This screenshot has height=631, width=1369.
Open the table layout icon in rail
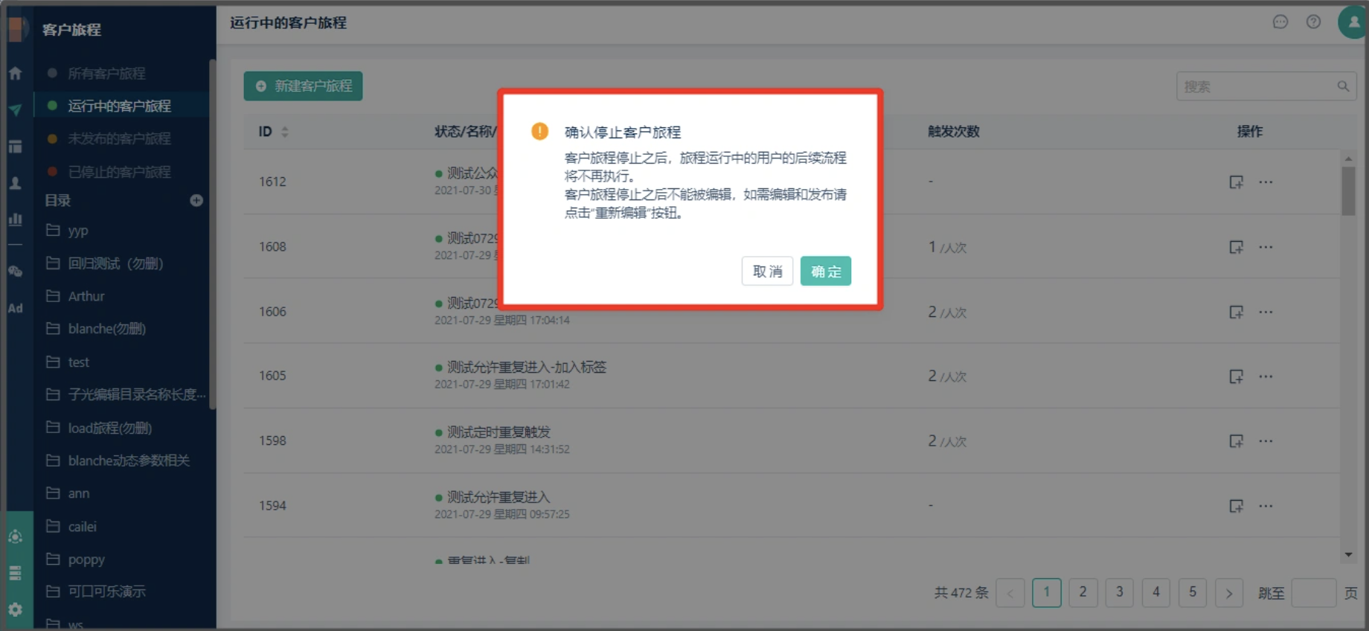click(x=15, y=147)
